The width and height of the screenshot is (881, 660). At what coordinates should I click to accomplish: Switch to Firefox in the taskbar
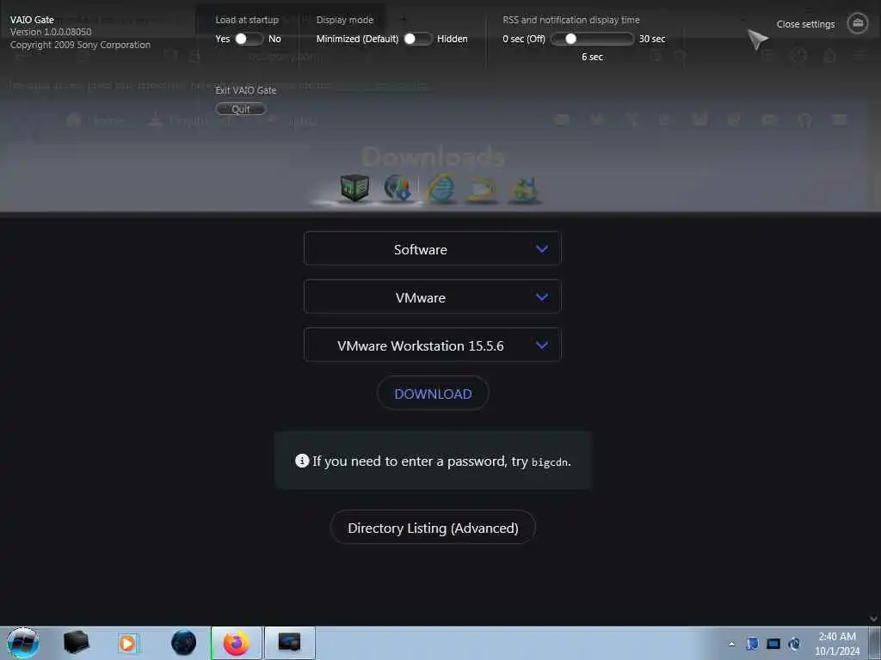click(237, 643)
